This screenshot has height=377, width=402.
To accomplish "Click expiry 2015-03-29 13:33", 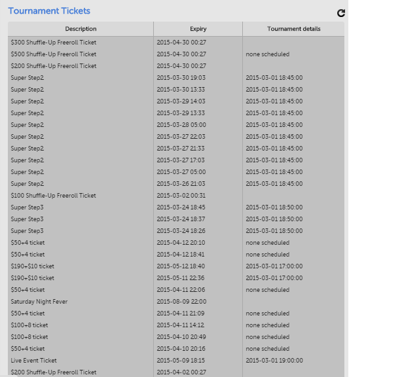I will pyautogui.click(x=181, y=113).
